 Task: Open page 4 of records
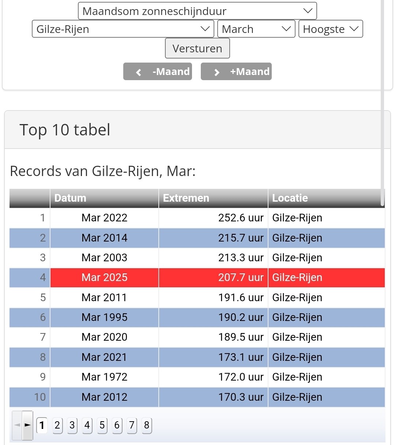[87, 425]
